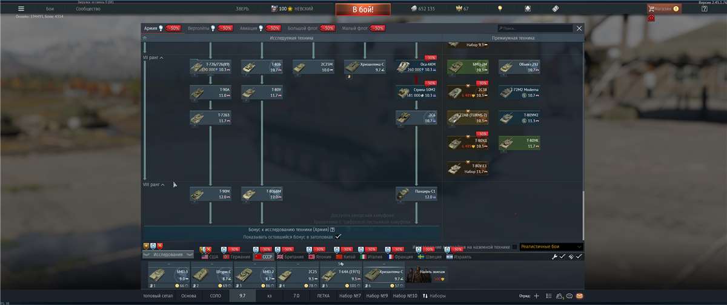Switch to the Вертолёты tab
The height and width of the screenshot is (305, 727).
[x=199, y=28]
